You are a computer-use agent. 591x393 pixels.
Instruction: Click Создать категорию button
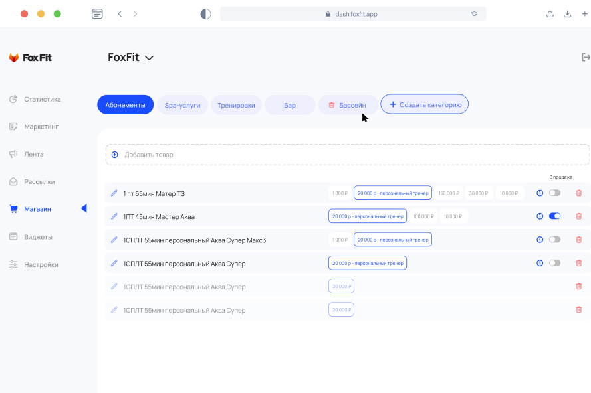point(424,104)
